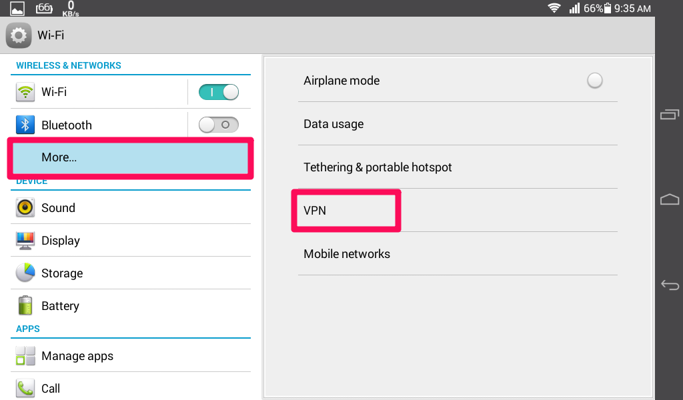Open Sound settings

coord(131,207)
